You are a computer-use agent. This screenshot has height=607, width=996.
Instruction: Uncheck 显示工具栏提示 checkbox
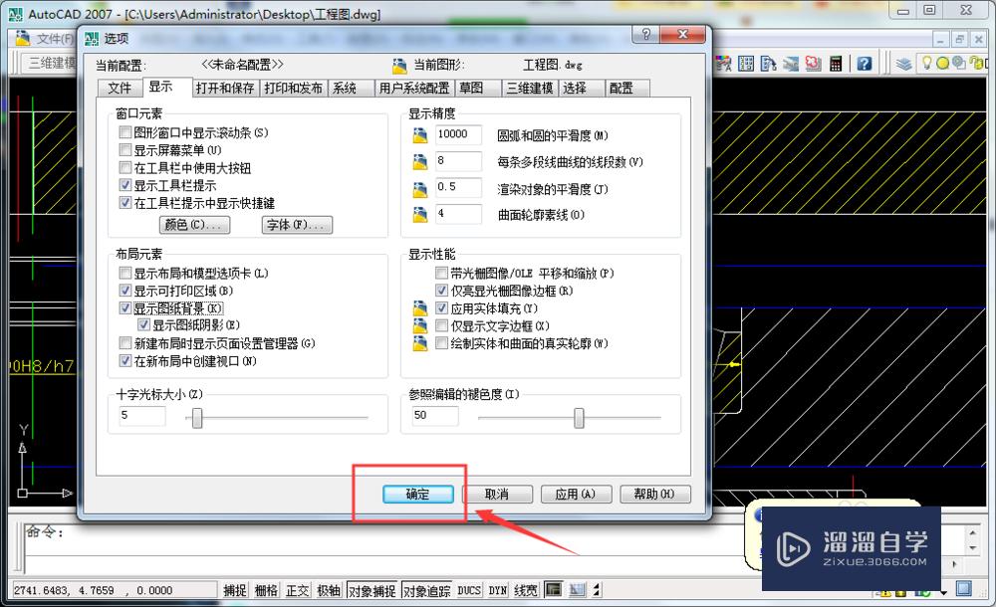125,185
